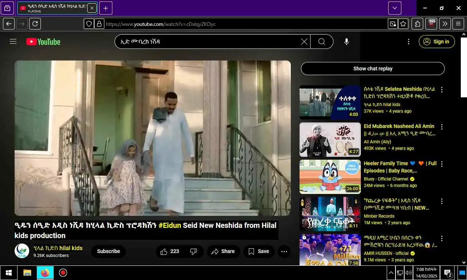Open the Windows Start menu
The height and width of the screenshot is (280, 467).
(9, 273)
